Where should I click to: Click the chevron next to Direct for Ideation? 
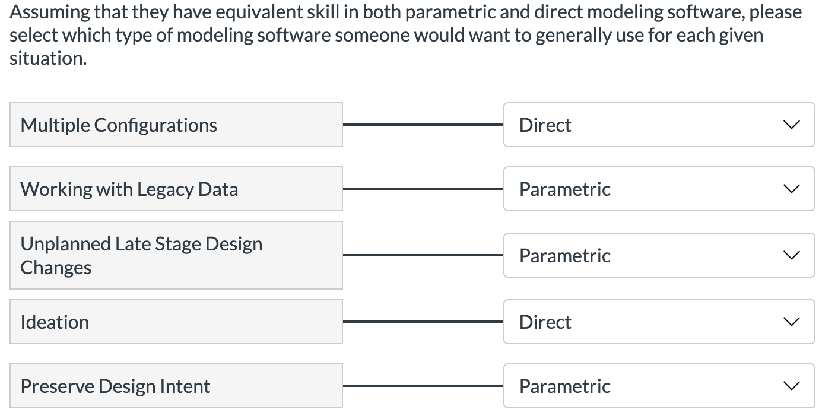coord(790,322)
